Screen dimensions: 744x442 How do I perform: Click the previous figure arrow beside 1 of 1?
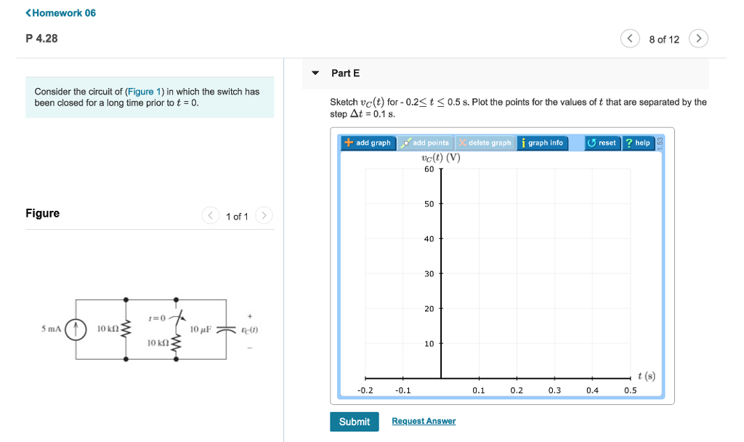coord(211,215)
